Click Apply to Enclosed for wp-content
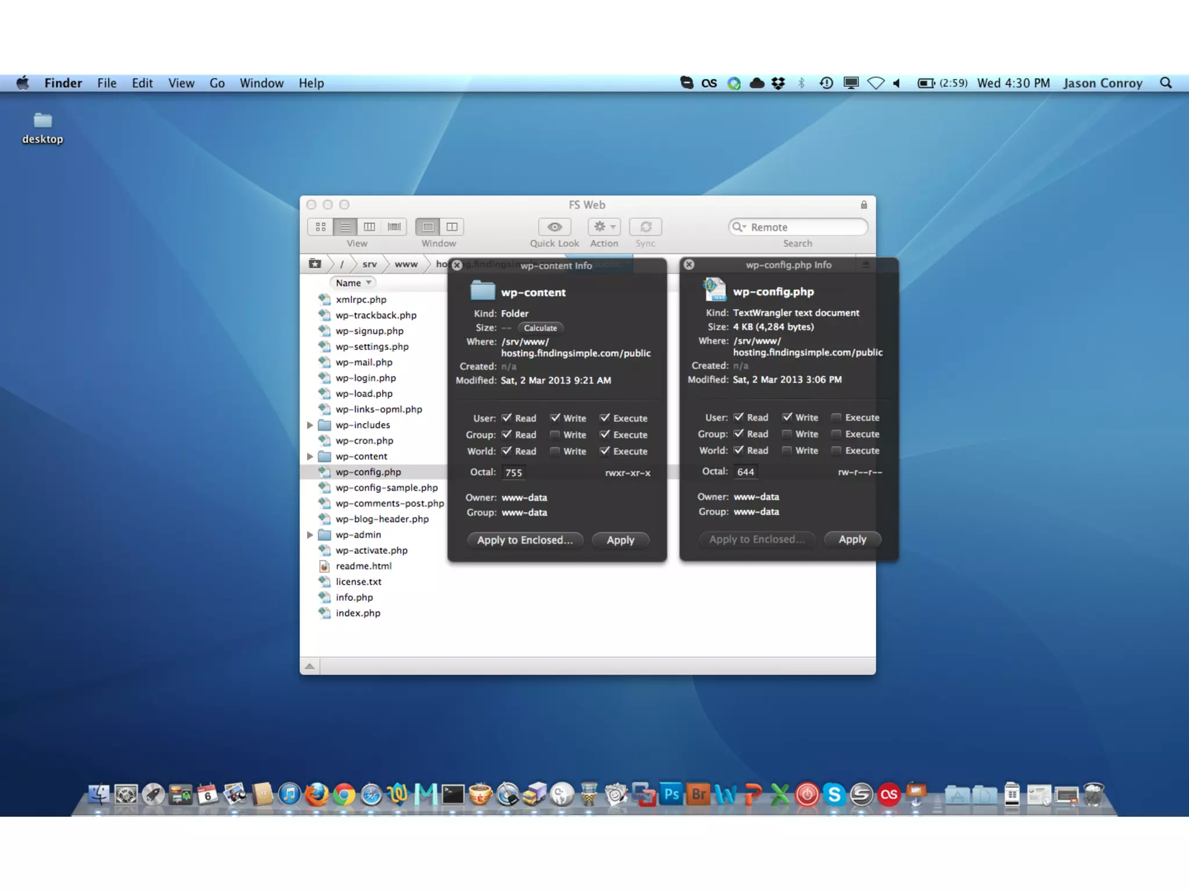The image size is (1189, 891). tap(525, 540)
